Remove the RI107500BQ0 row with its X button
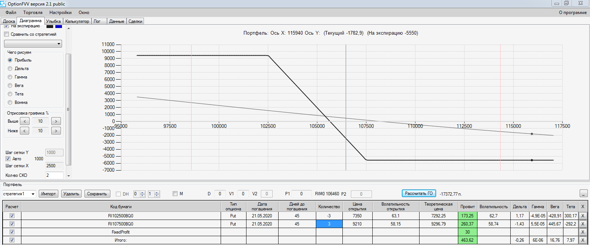 click(x=583, y=224)
